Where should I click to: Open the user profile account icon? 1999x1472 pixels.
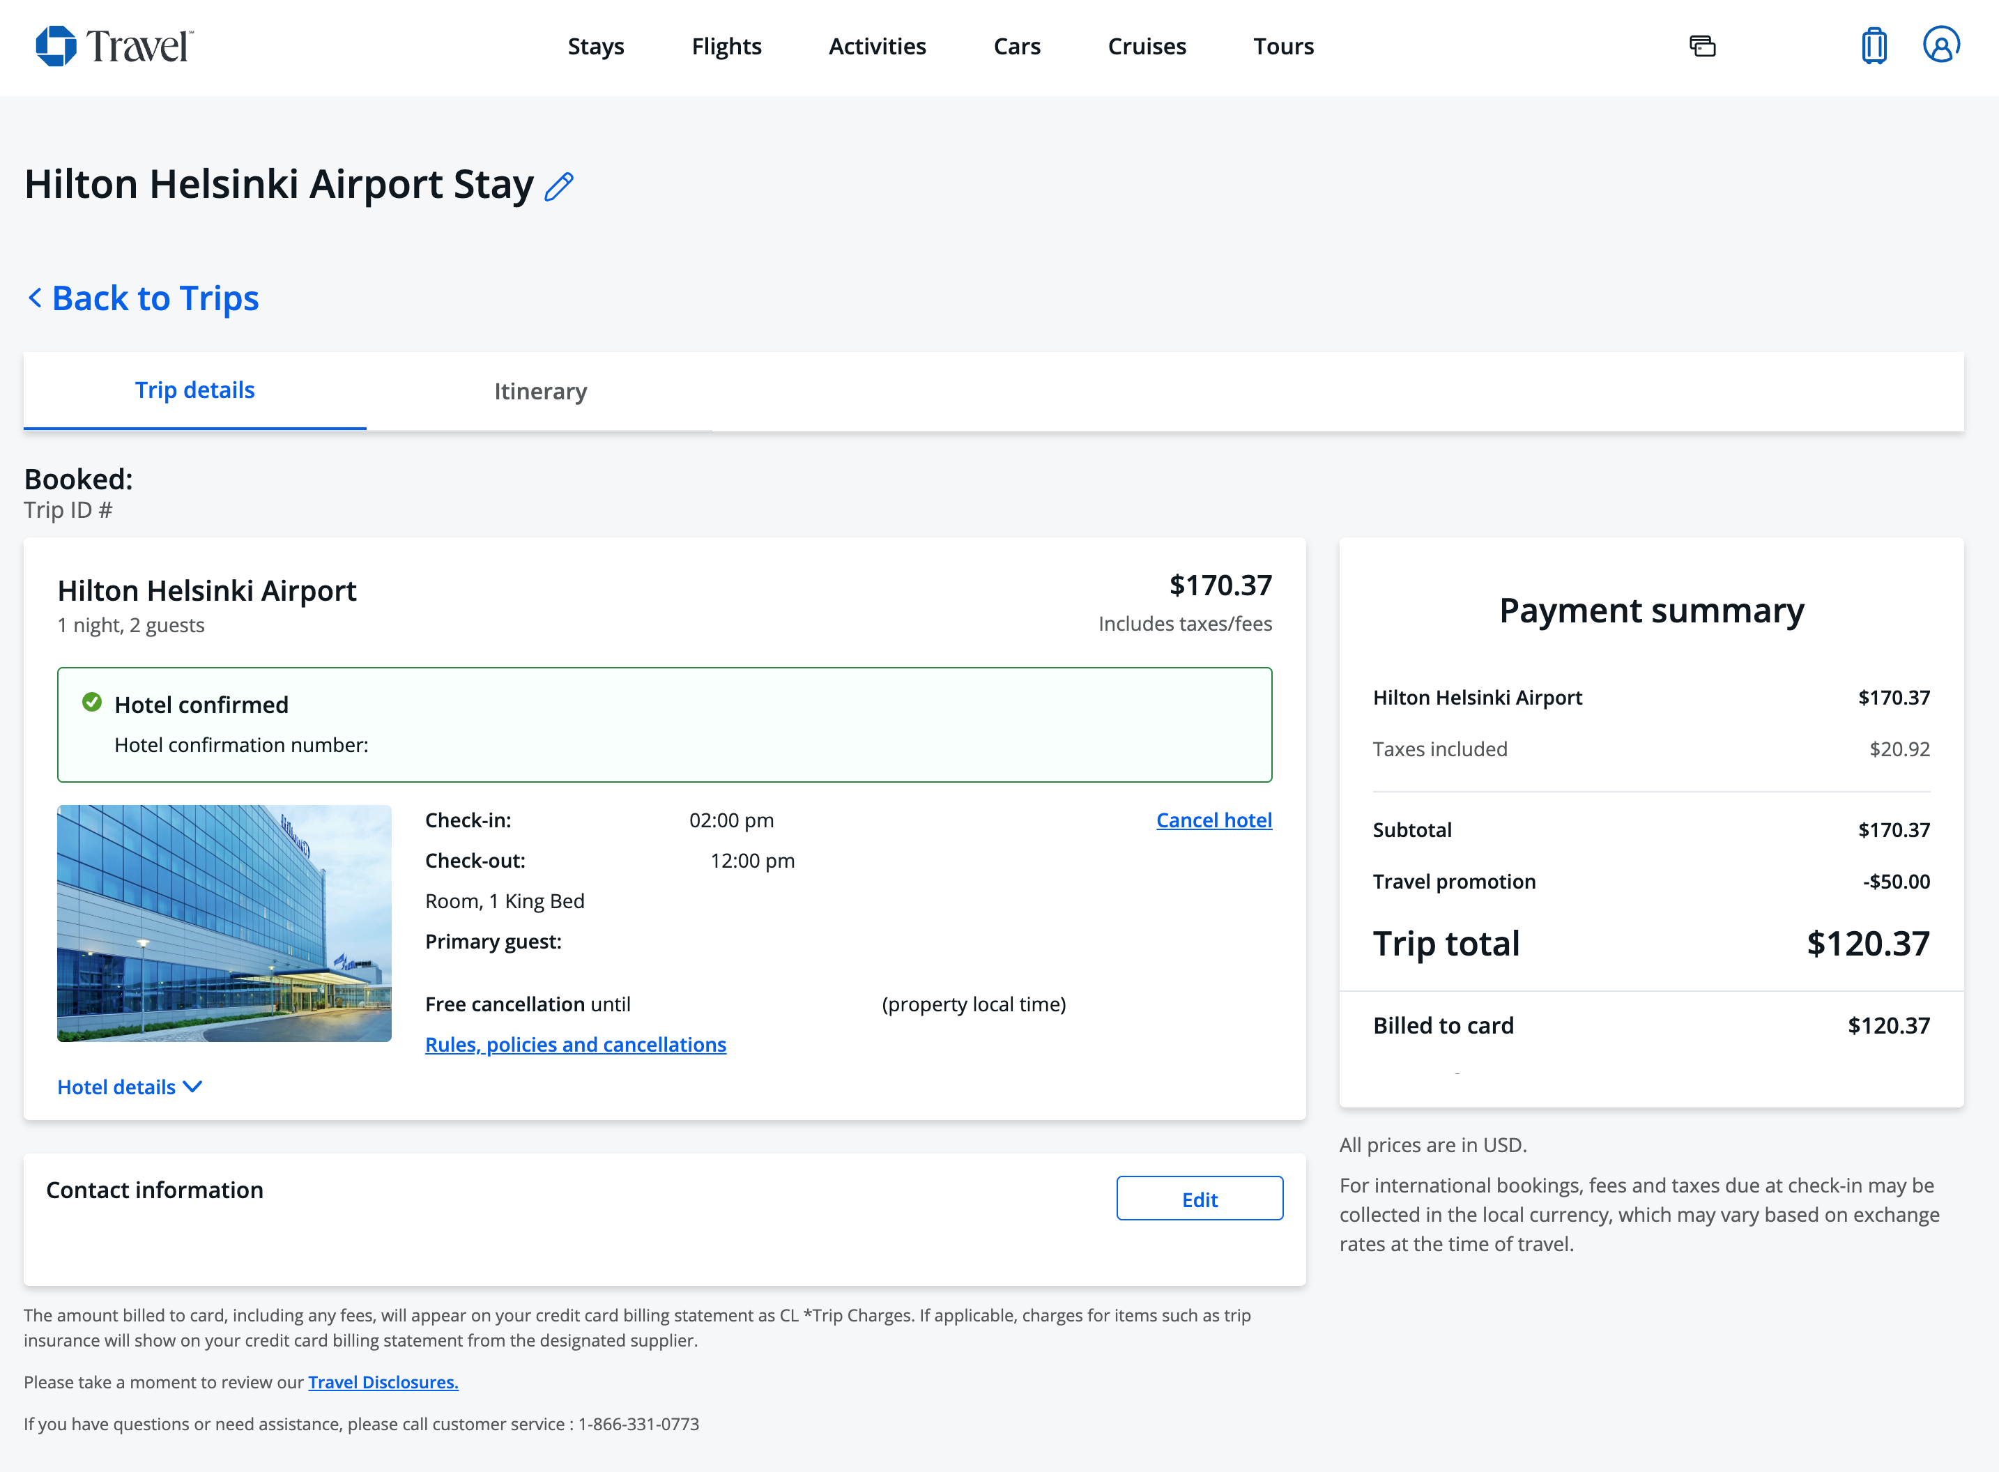1940,45
